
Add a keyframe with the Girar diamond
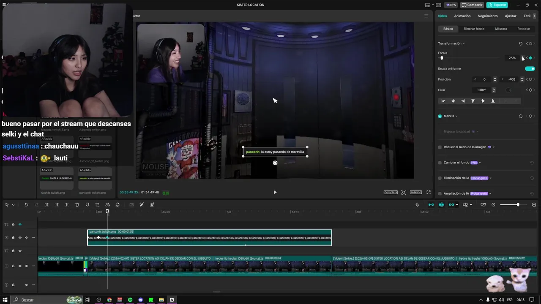(530, 90)
